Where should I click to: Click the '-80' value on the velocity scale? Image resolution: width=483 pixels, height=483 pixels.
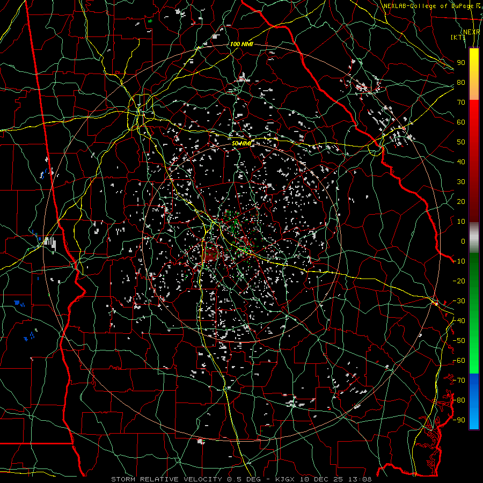click(459, 400)
